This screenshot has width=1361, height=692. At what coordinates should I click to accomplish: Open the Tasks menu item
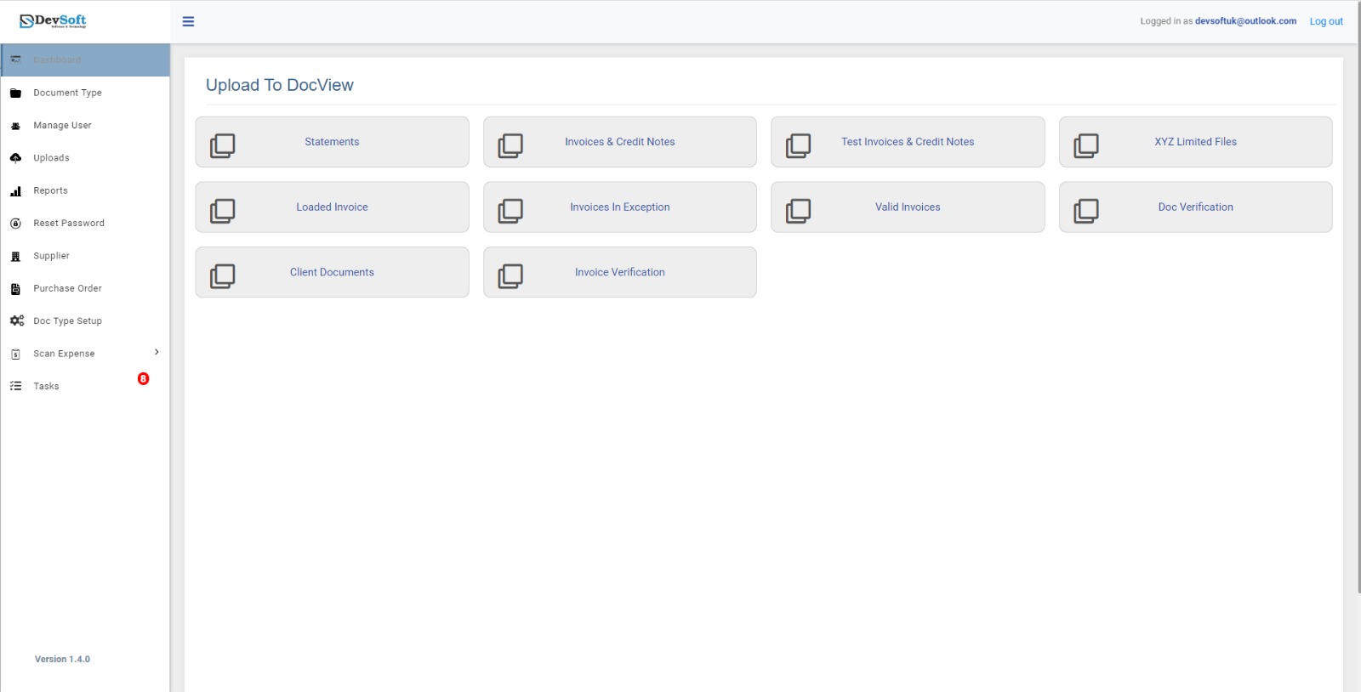46,386
